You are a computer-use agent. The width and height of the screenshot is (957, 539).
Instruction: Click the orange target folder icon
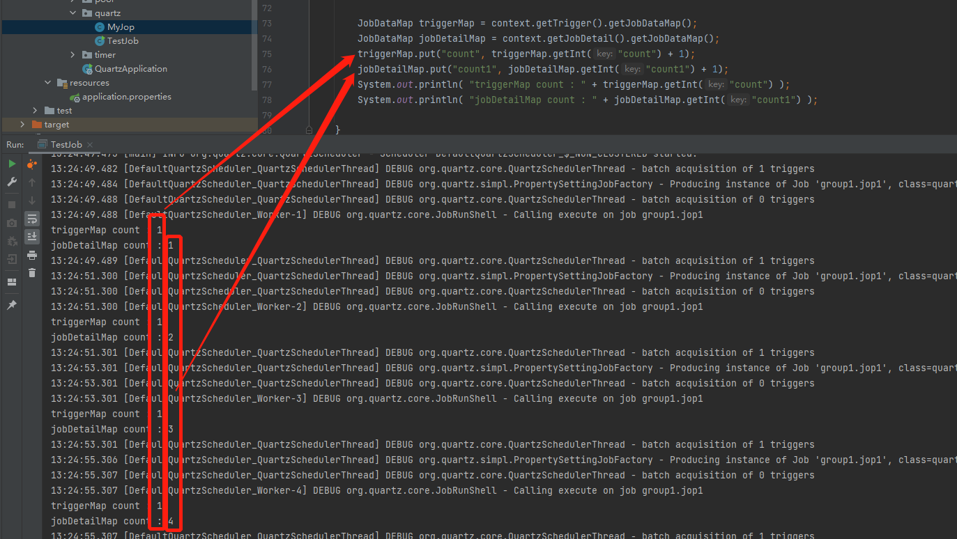click(37, 125)
